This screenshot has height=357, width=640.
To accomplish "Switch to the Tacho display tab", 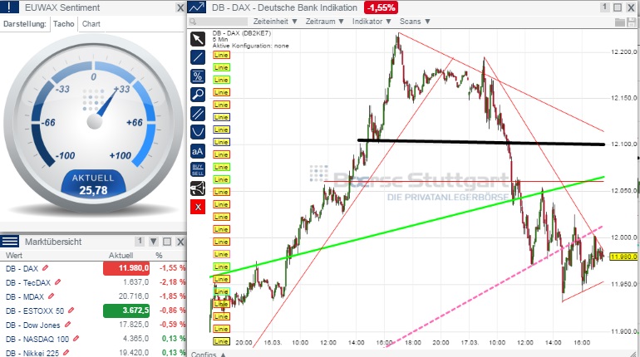I will (64, 23).
